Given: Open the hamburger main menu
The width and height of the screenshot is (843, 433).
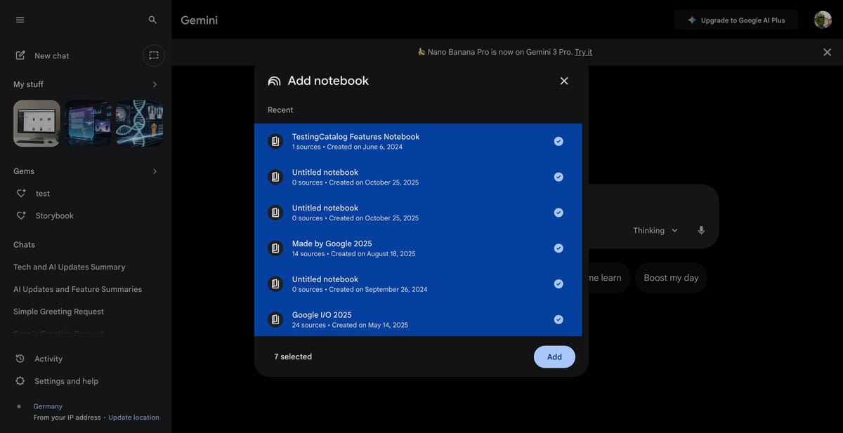Looking at the screenshot, I should click(x=20, y=20).
